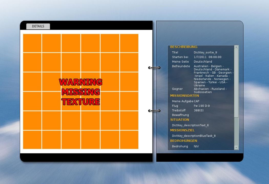Click the scrollbar track below the thumb
Screen dimensions: 269x184
pos(236,131)
